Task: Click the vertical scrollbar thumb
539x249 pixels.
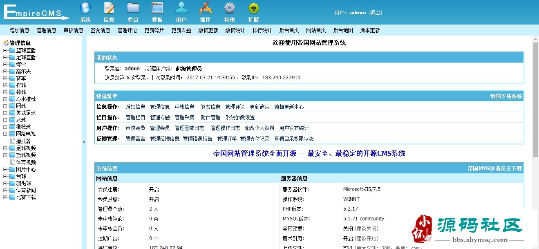Action: pyautogui.click(x=535, y=99)
